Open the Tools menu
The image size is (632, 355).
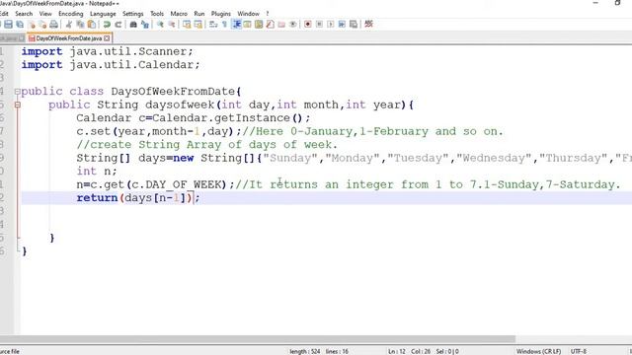pos(157,14)
